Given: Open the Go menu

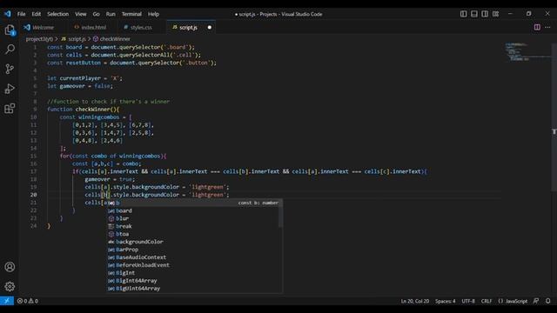Looking at the screenshot, I should (97, 14).
